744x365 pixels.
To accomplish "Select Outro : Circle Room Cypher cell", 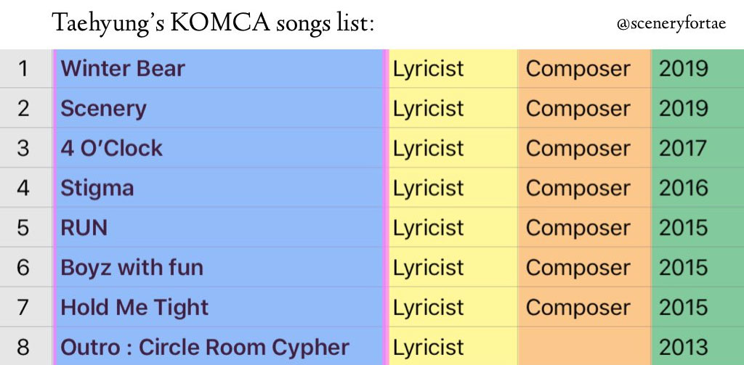I will click(218, 347).
